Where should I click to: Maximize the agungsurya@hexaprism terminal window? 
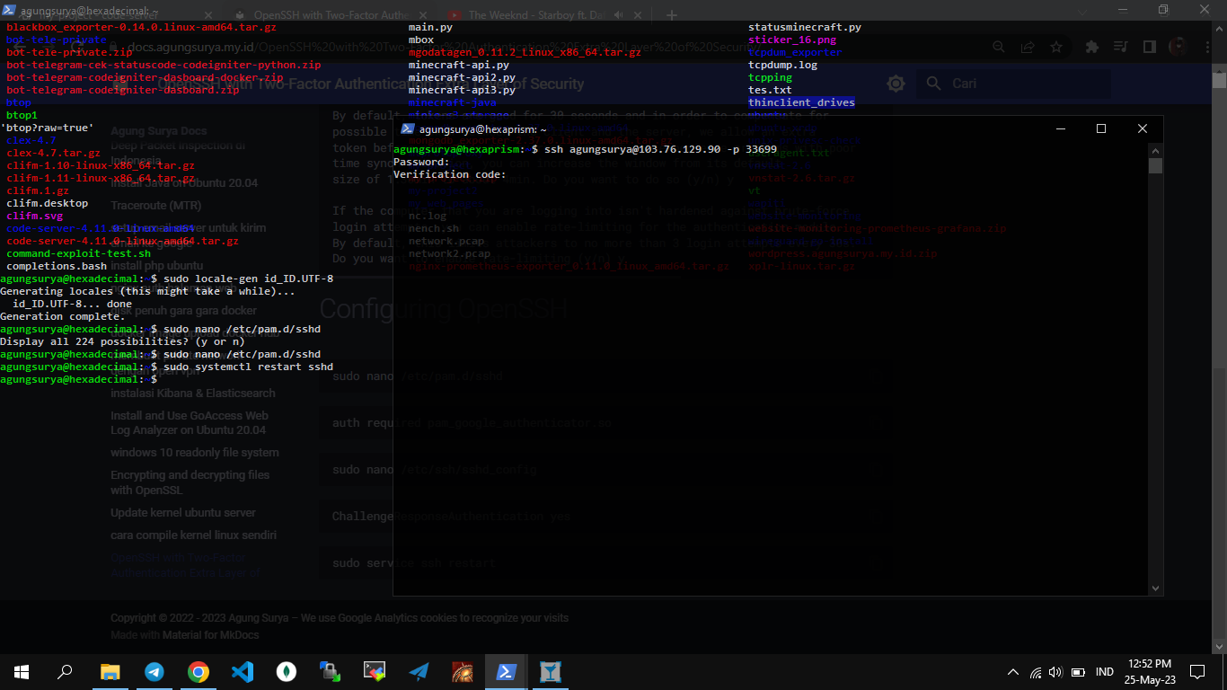point(1101,128)
